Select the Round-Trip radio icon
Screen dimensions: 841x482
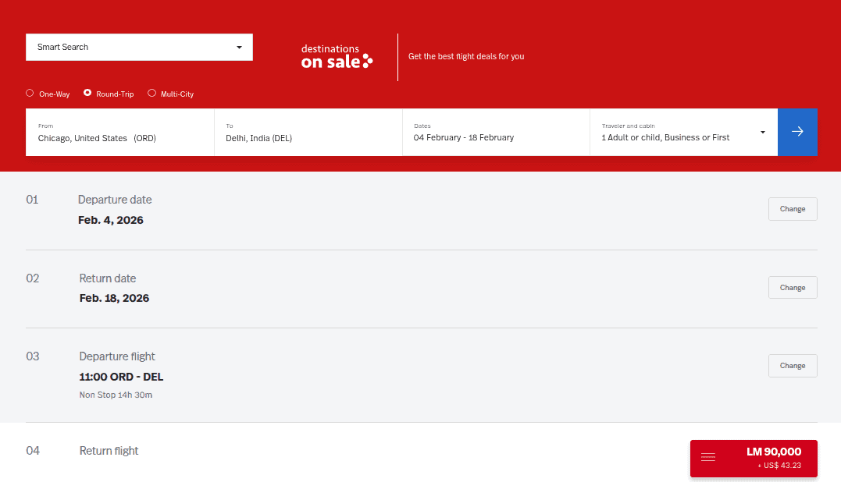tap(88, 93)
